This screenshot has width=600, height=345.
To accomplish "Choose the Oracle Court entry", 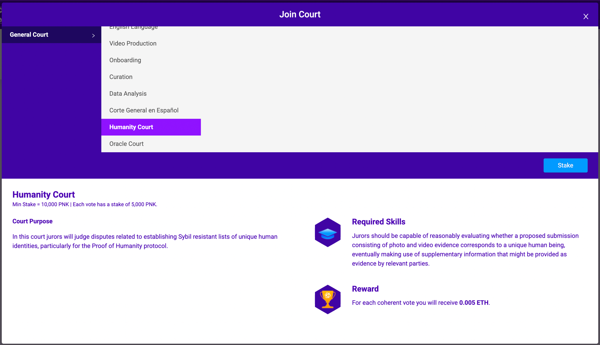I will pos(126,144).
